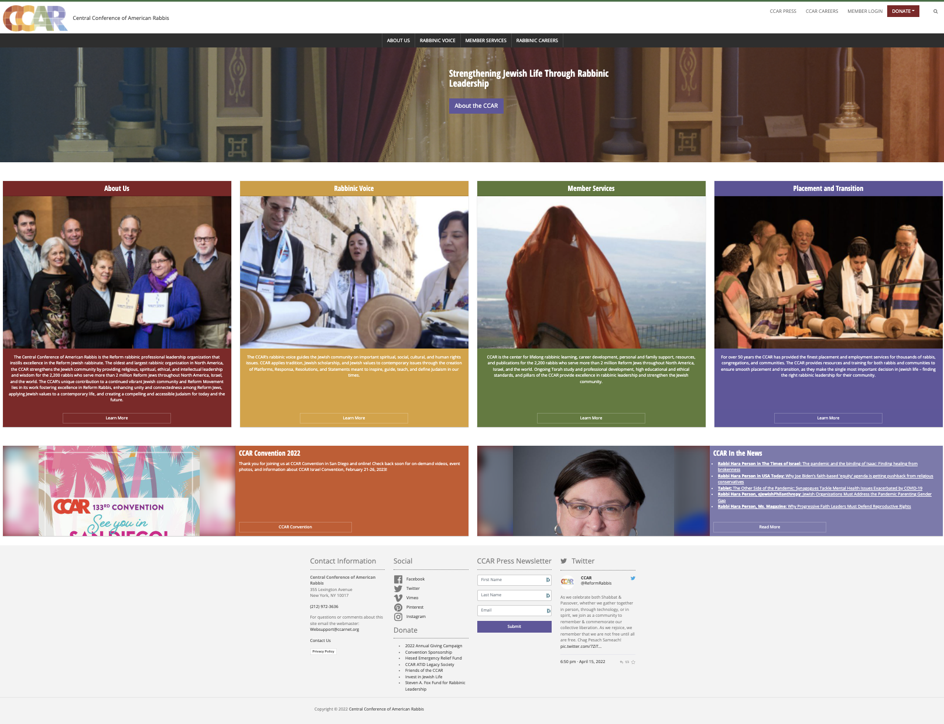Open Friends of the CCAR link
The image size is (944, 724).
pos(424,671)
